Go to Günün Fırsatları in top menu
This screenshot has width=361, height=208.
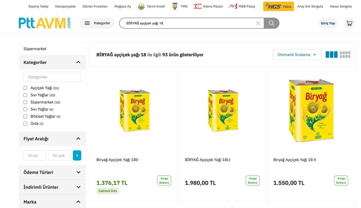point(95,6)
